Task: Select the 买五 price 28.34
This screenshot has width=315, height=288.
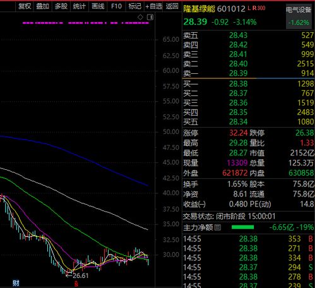Action: (238, 122)
